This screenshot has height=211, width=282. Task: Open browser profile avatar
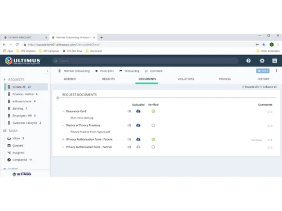pos(271,44)
